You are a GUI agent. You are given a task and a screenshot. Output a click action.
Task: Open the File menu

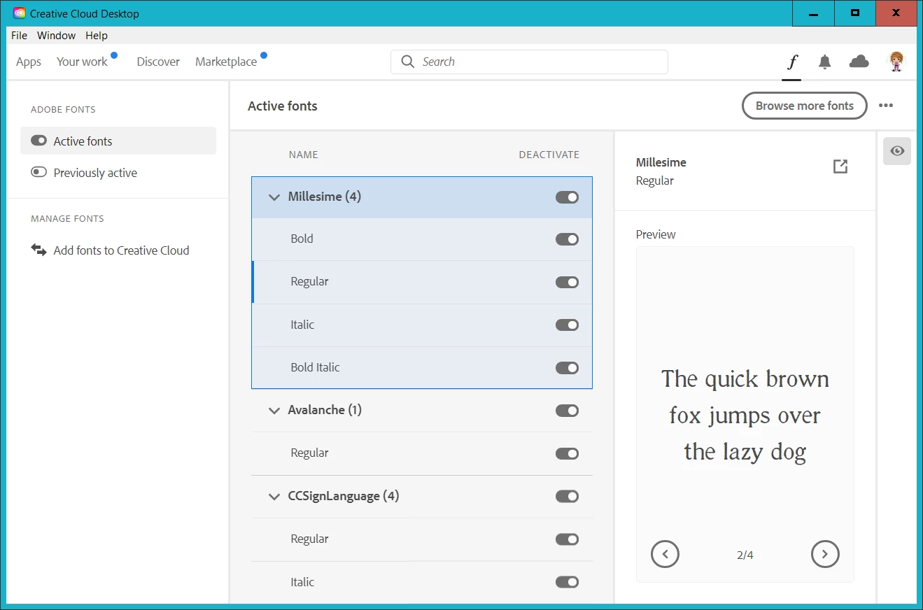(x=20, y=36)
